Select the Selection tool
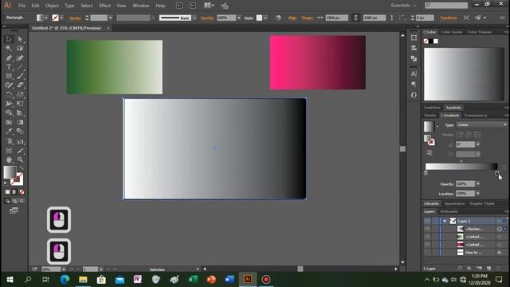The image size is (510, 287). pyautogui.click(x=9, y=39)
